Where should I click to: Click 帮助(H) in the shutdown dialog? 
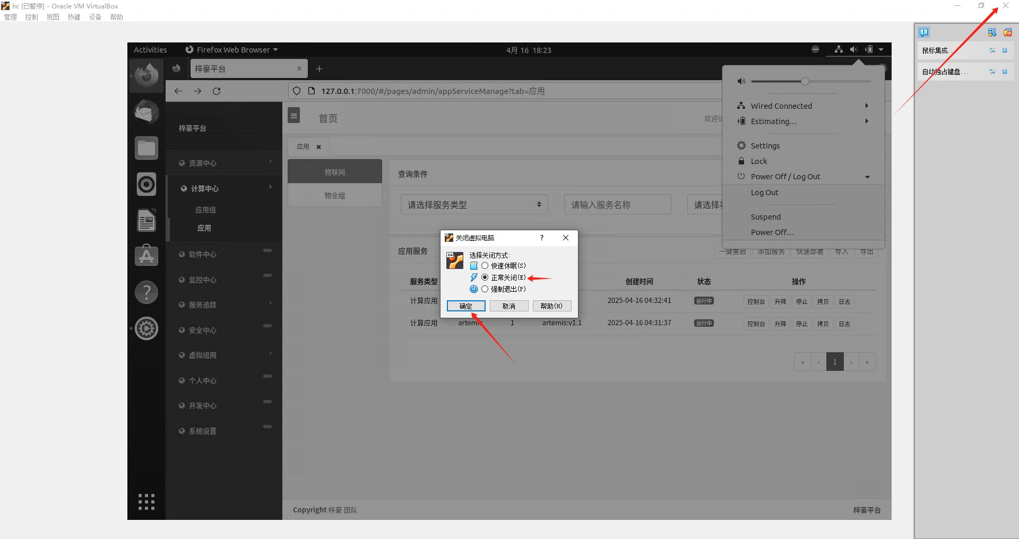[x=552, y=306]
